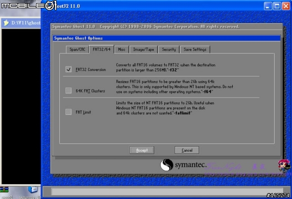Click the 64K FAT Clusters label
Image resolution: width=292 pixels, height=199 pixels.
[90, 91]
